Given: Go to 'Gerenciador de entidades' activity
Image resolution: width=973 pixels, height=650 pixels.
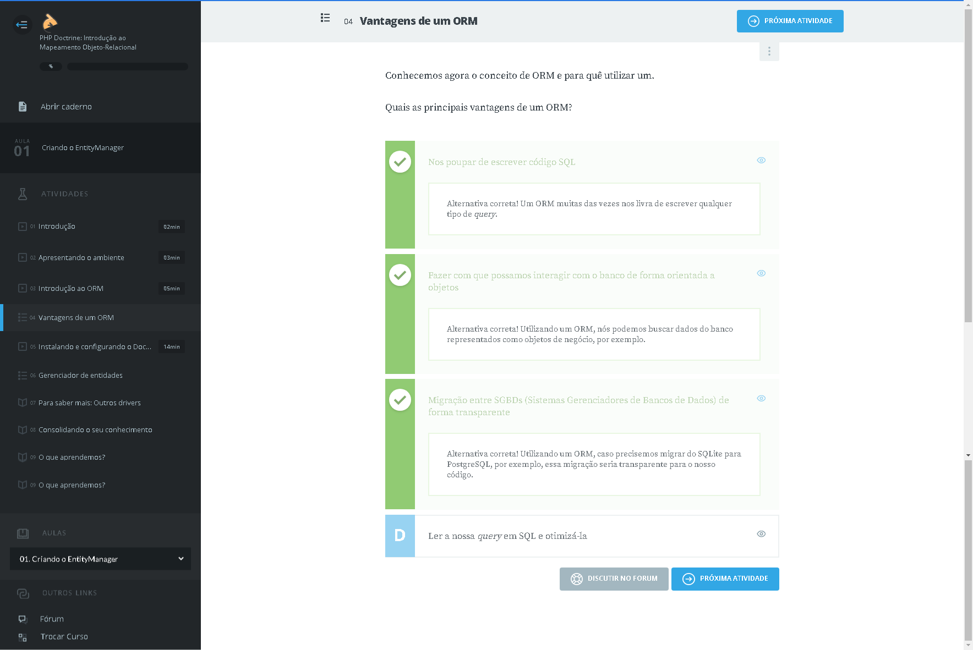Looking at the screenshot, I should point(80,376).
